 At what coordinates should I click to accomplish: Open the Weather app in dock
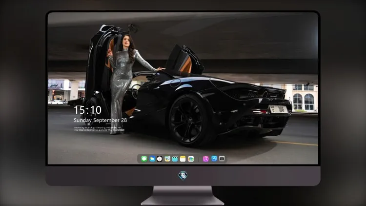[152, 159]
